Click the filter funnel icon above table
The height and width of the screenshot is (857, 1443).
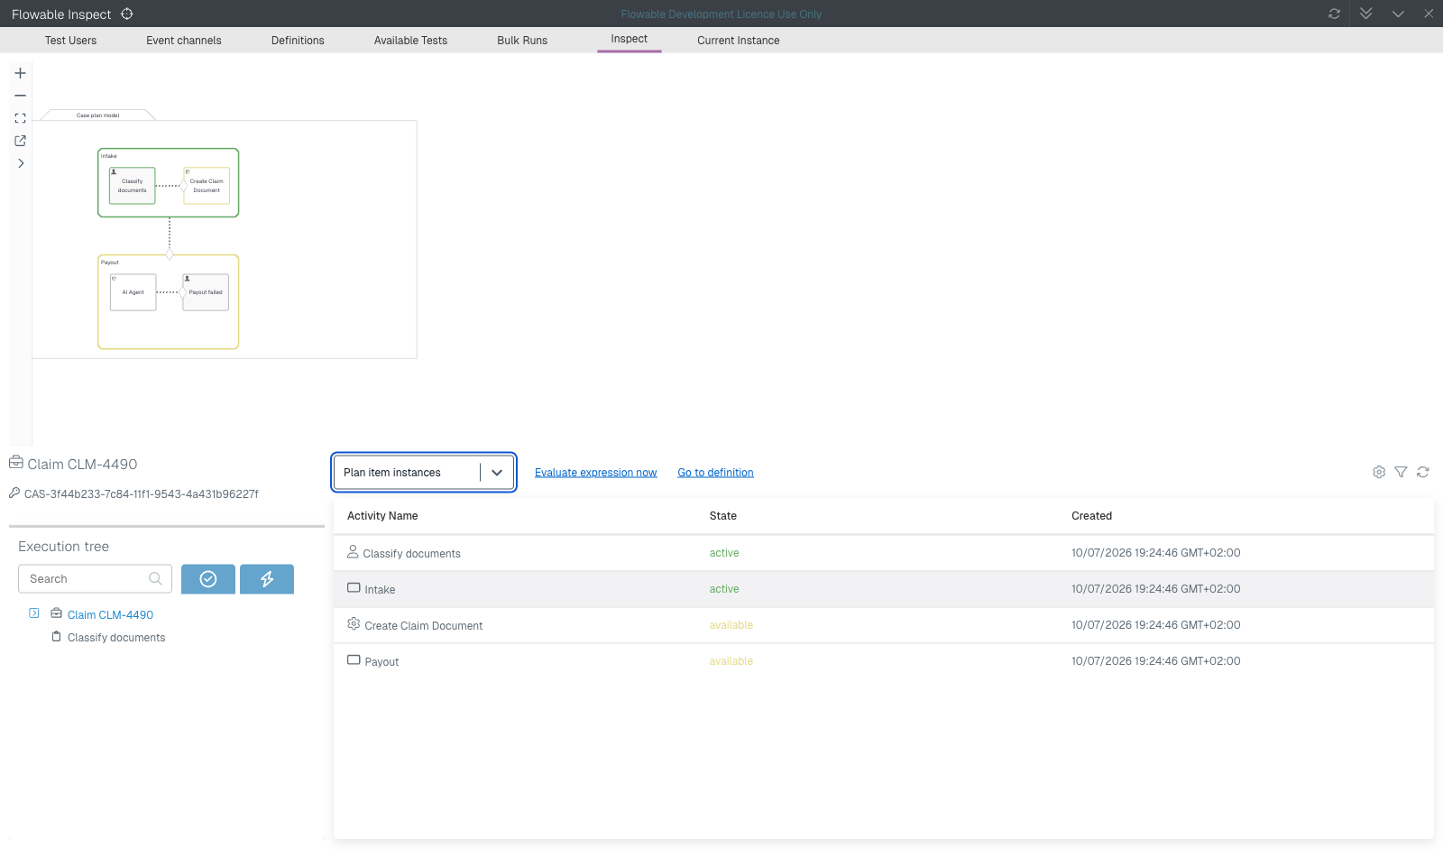[x=1401, y=472]
